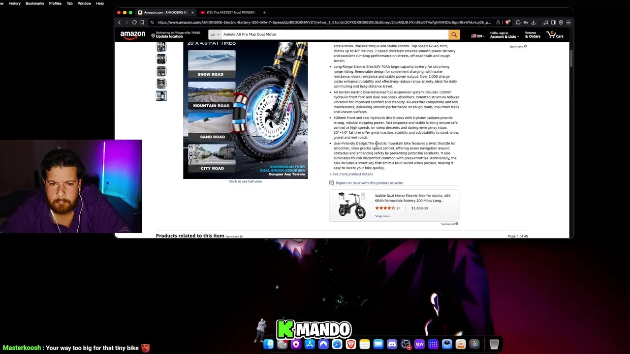Close the Amazon browser tab
The height and width of the screenshot is (354, 630).
[x=192, y=12]
